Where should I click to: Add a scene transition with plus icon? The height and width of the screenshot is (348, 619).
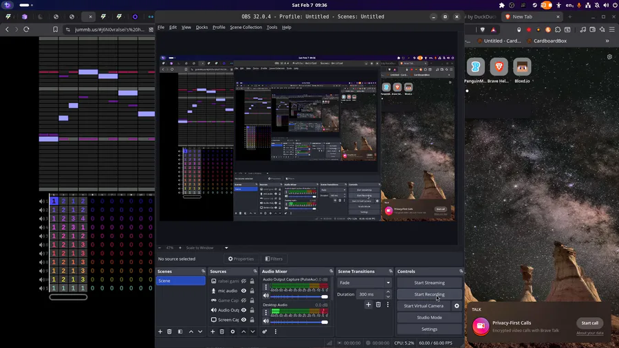[x=368, y=305]
